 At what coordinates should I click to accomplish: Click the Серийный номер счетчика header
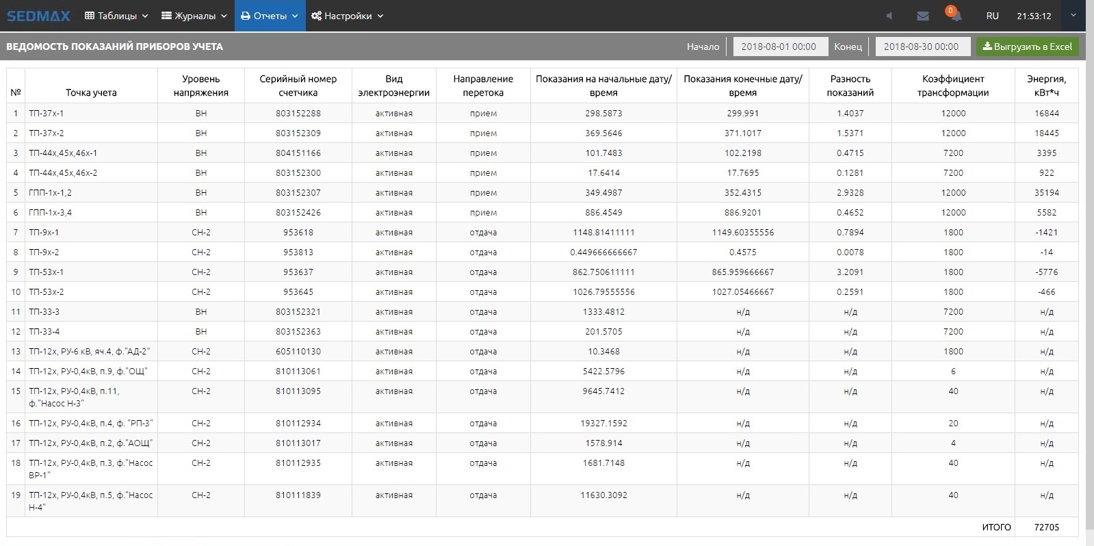(x=298, y=86)
